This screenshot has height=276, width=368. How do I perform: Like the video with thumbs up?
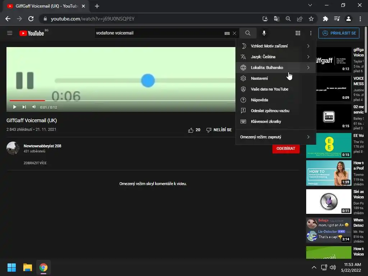tap(194, 130)
